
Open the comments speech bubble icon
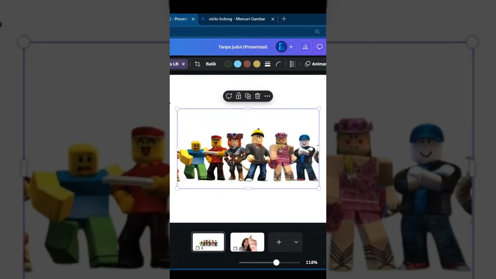(x=320, y=47)
